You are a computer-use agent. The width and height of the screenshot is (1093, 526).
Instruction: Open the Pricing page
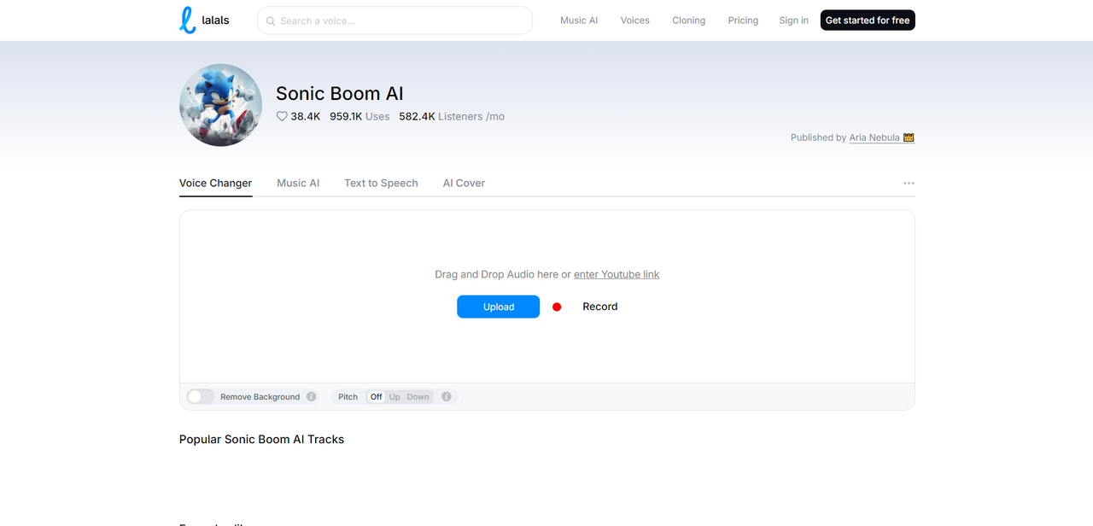[x=743, y=20]
